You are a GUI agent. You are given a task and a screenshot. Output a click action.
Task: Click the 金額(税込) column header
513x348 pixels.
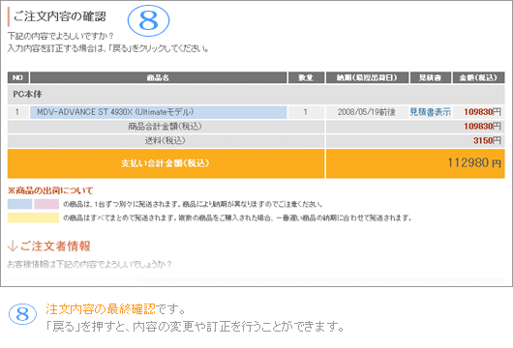coord(479,77)
